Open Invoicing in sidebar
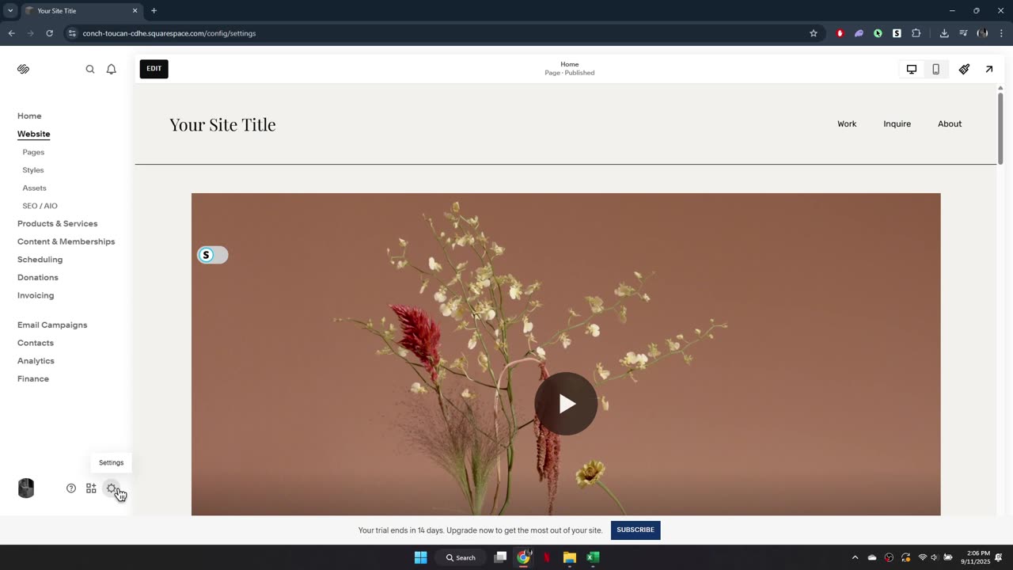This screenshot has width=1013, height=570. pyautogui.click(x=36, y=295)
